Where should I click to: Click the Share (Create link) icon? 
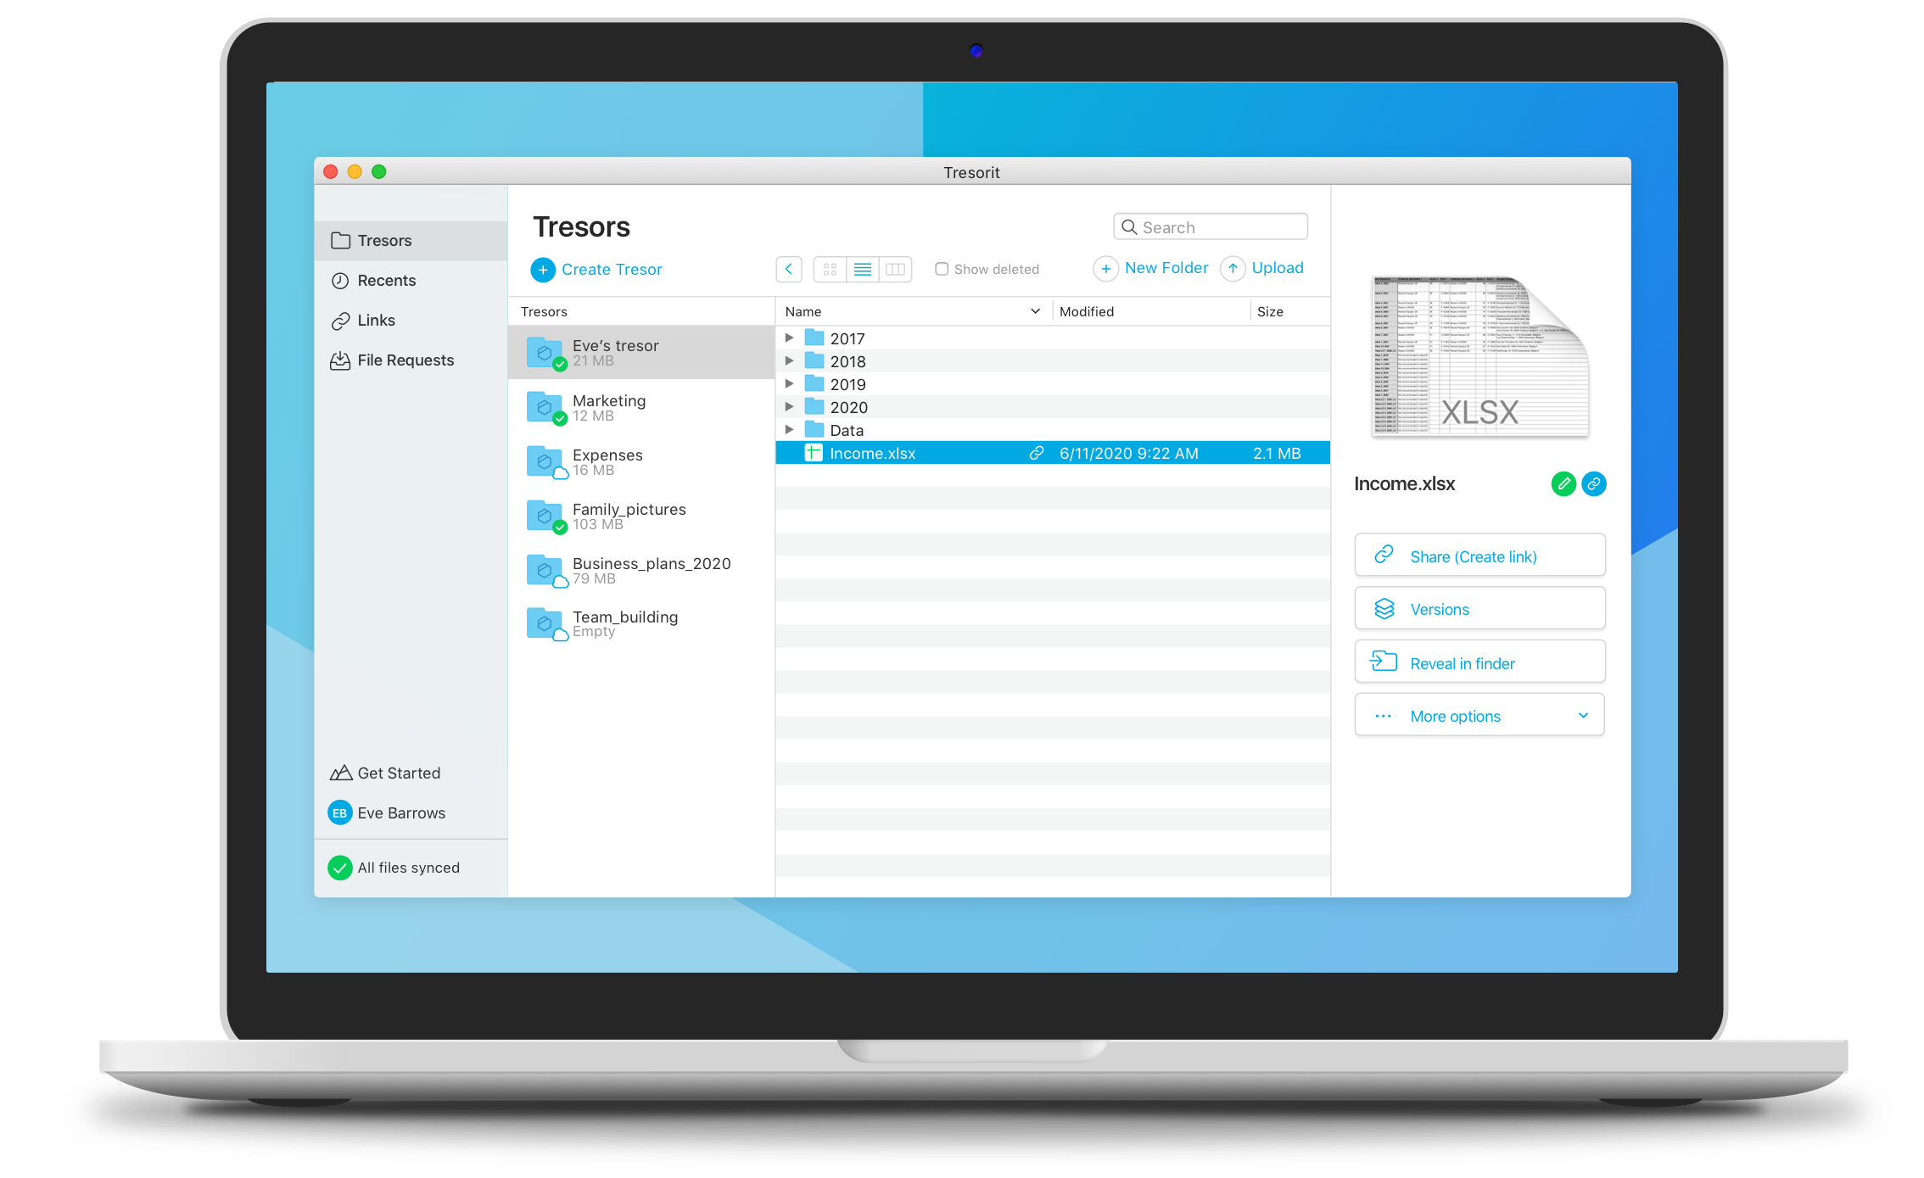(x=1481, y=556)
